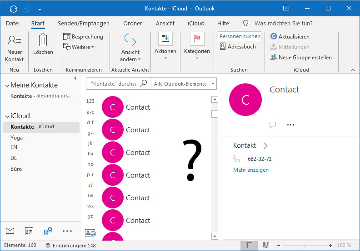The height and width of the screenshot is (251, 360).
Task: Open the Weitere dropdown
Action: click(x=79, y=47)
